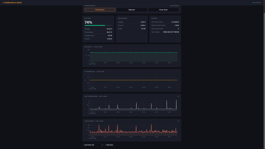Click the page vertical scrollbar
Image resolution: width=265 pixels, height=149 pixels.
(264, 74)
